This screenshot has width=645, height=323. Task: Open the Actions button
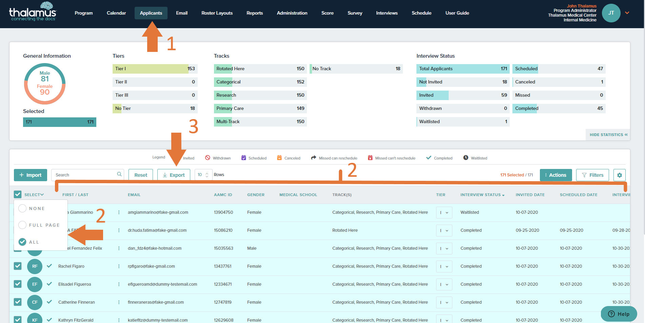pos(556,175)
